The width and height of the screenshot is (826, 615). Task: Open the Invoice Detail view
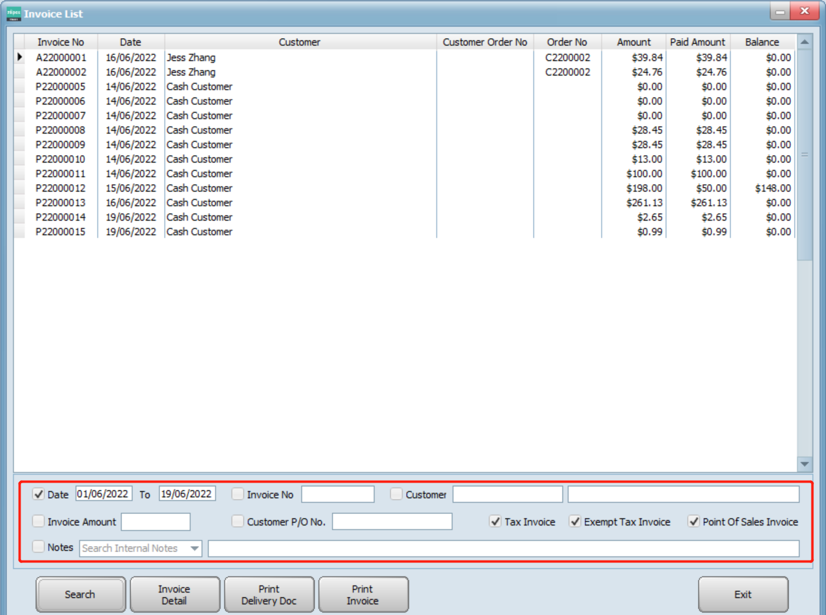[175, 594]
